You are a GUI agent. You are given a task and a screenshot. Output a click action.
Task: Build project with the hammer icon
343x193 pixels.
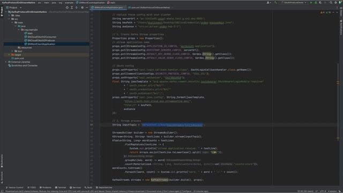pyautogui.click(x=275, y=3)
